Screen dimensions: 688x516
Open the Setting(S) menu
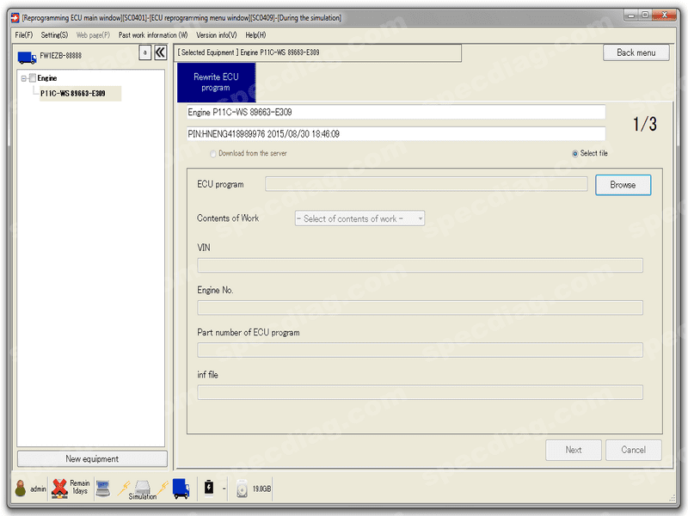tap(54, 35)
